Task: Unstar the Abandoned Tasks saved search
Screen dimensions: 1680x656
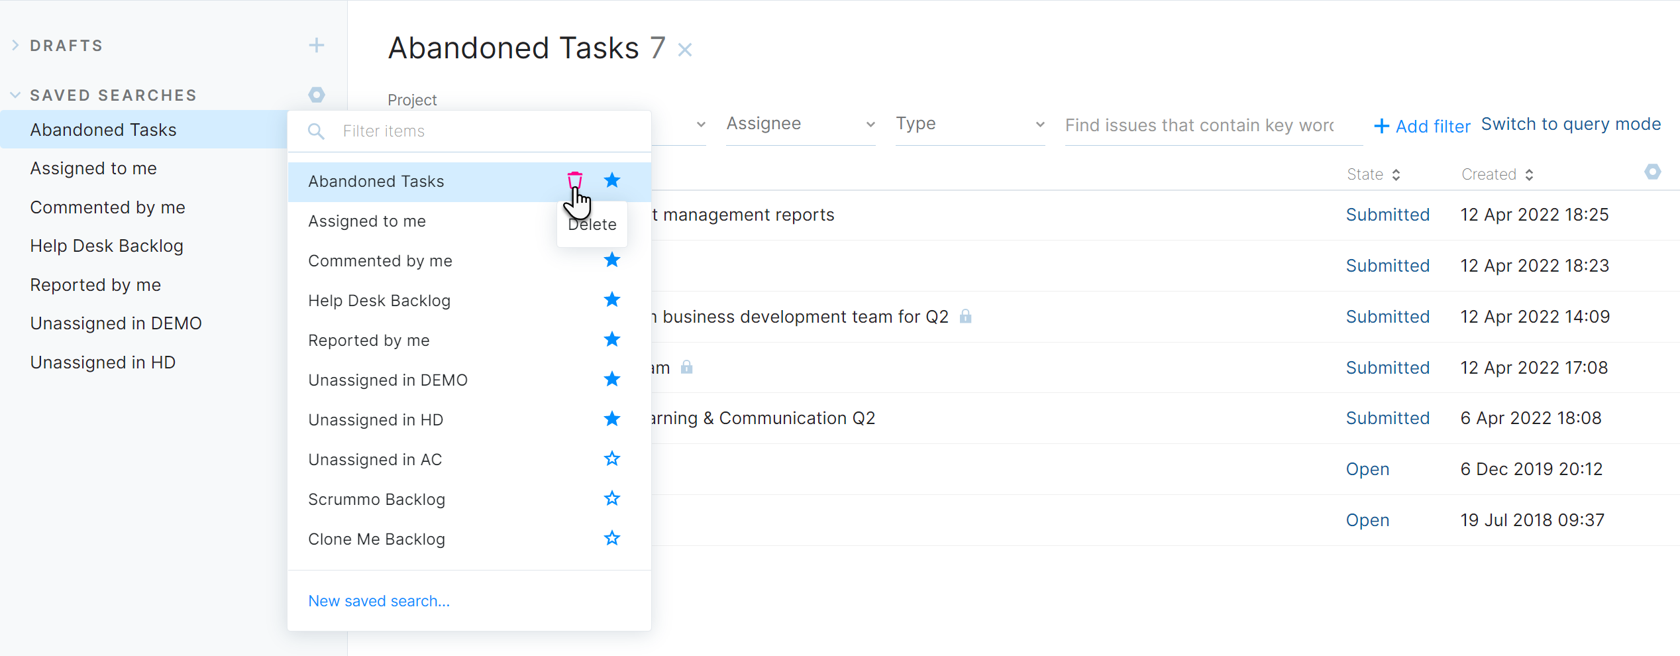Action: click(x=612, y=180)
